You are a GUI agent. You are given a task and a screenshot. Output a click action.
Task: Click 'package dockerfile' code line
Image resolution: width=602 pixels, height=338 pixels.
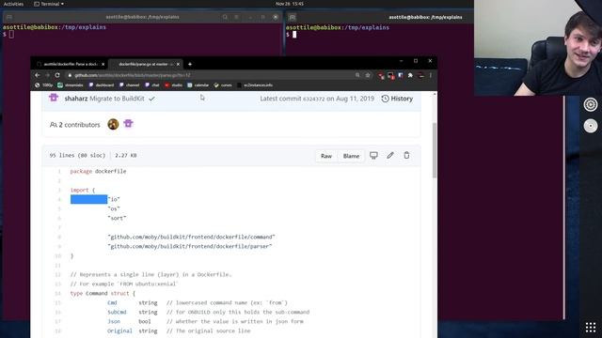(98, 171)
